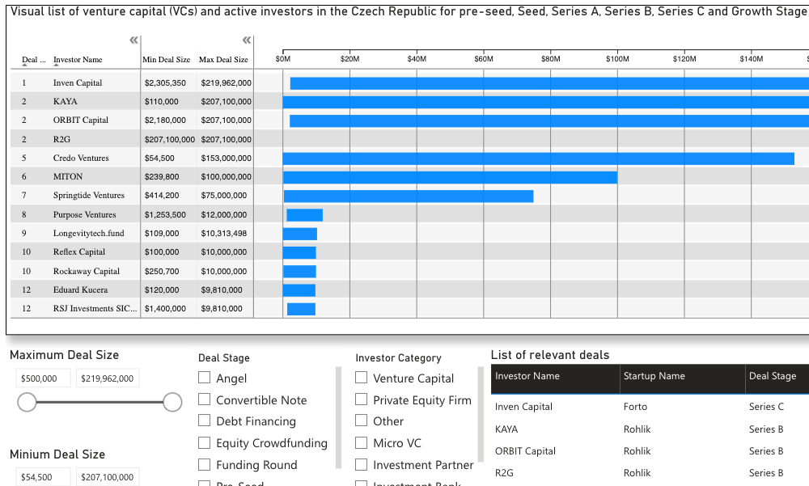Viewport: 809px width, 486px height.
Task: Sort by the Deal rank column header
Action: click(33, 60)
